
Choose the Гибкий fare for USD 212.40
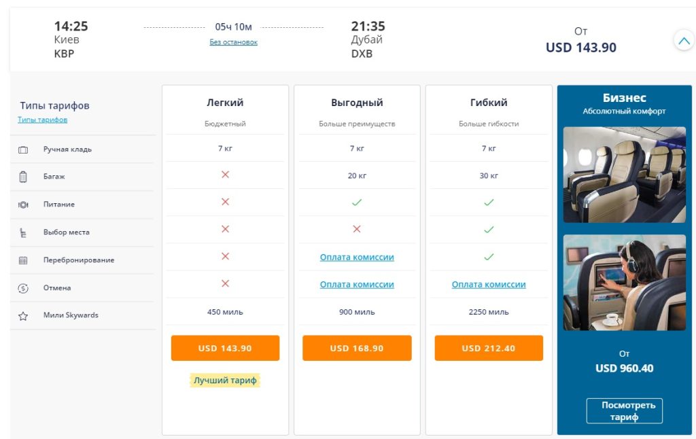click(x=489, y=348)
